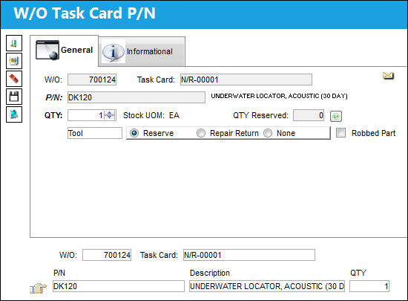Click the Task Card field in General tab

click(246, 80)
